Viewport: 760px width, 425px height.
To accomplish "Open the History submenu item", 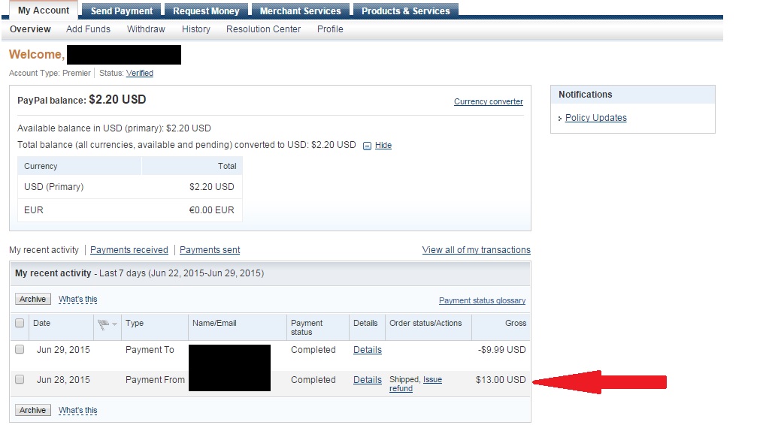I will [195, 29].
